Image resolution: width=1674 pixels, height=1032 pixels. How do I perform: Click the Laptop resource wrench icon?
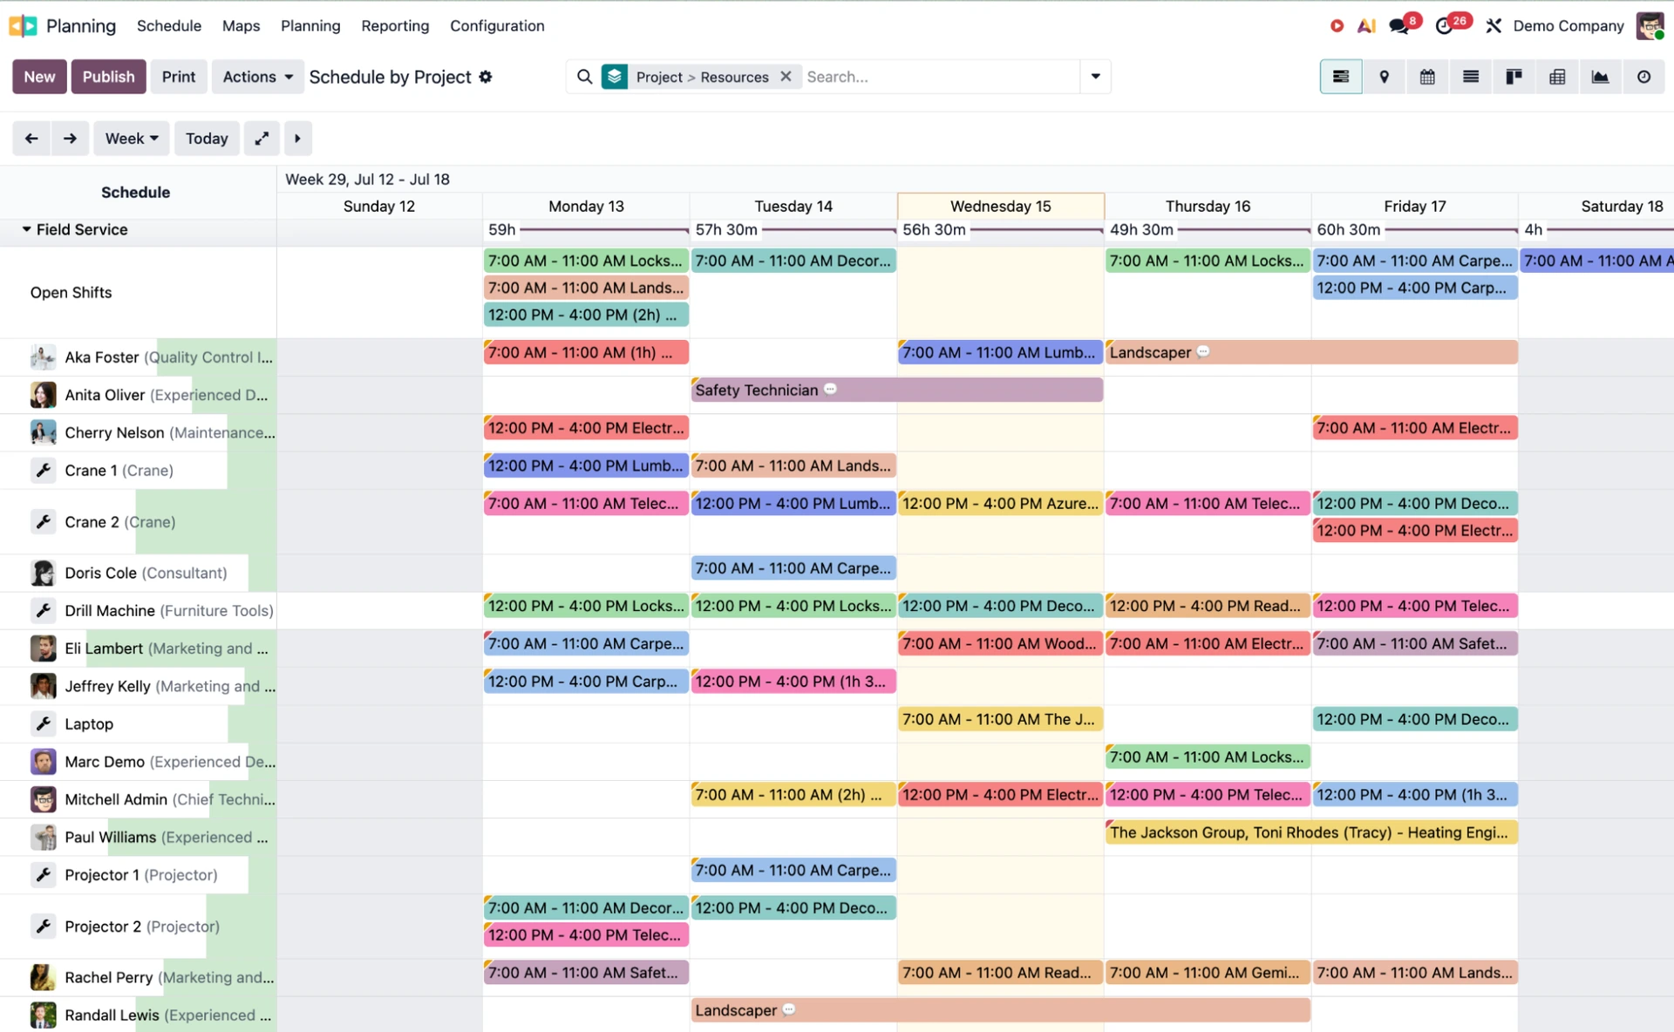click(43, 723)
